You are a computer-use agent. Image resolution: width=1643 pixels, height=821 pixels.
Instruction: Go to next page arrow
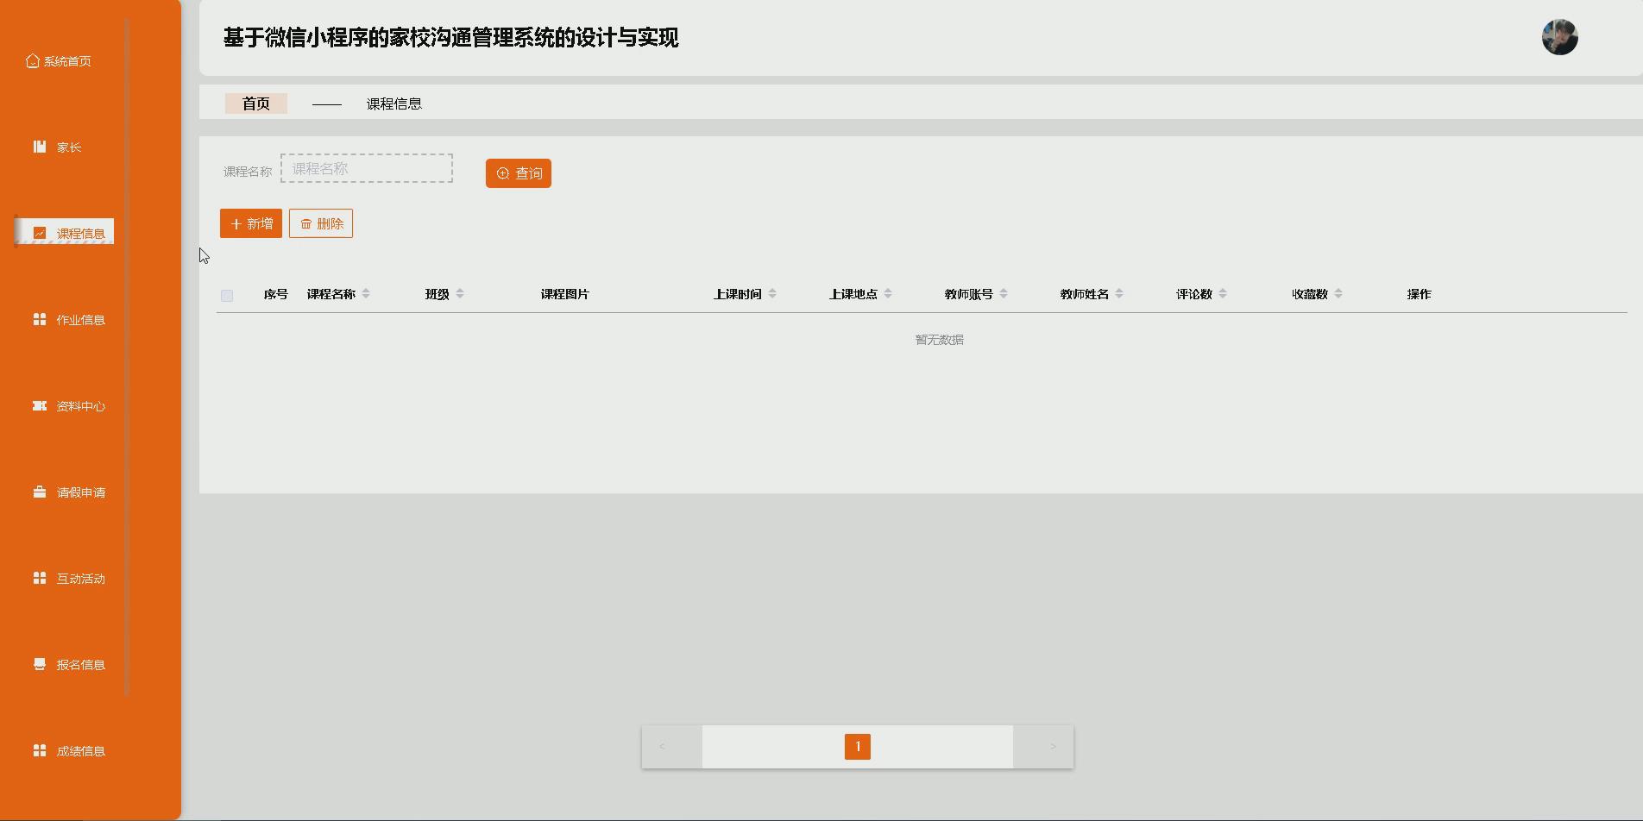[1053, 747]
